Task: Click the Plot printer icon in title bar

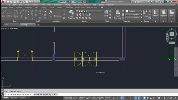Action: (27, 2)
